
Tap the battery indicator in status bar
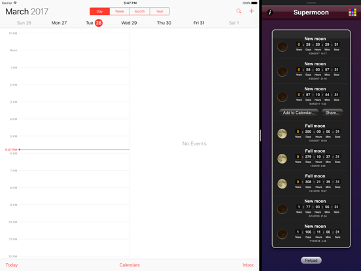pos(254,3)
